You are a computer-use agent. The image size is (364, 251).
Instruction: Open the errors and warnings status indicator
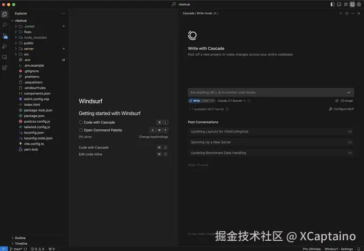coord(37,249)
